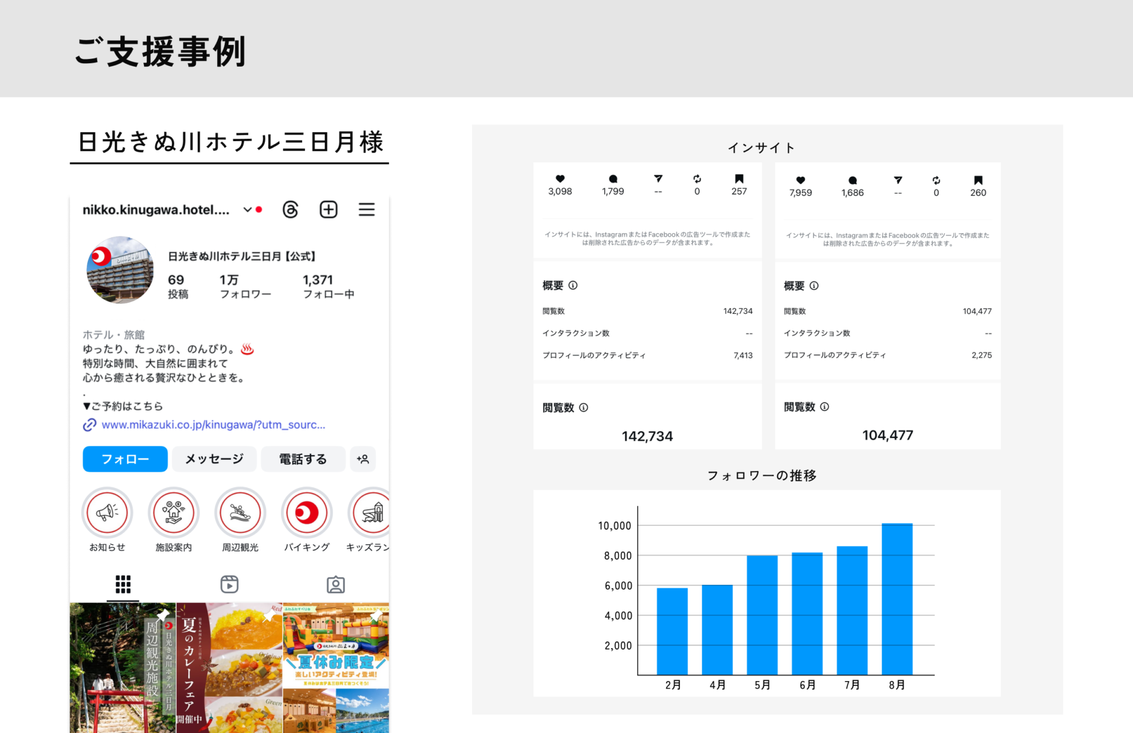Open Threads icon in profile header
Image resolution: width=1133 pixels, height=733 pixels.
pos(290,210)
